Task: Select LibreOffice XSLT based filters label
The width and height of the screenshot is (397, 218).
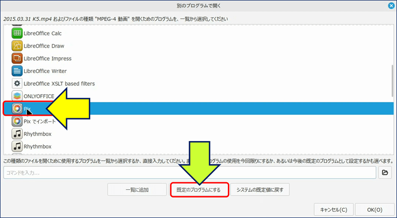Action: pyautogui.click(x=59, y=83)
